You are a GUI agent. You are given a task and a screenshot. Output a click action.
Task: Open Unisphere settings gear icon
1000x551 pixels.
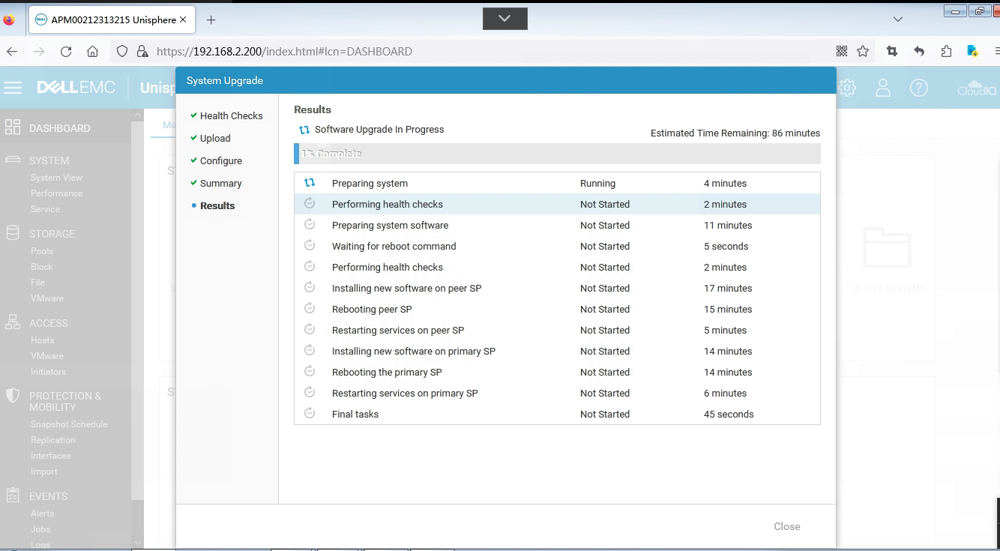click(847, 88)
